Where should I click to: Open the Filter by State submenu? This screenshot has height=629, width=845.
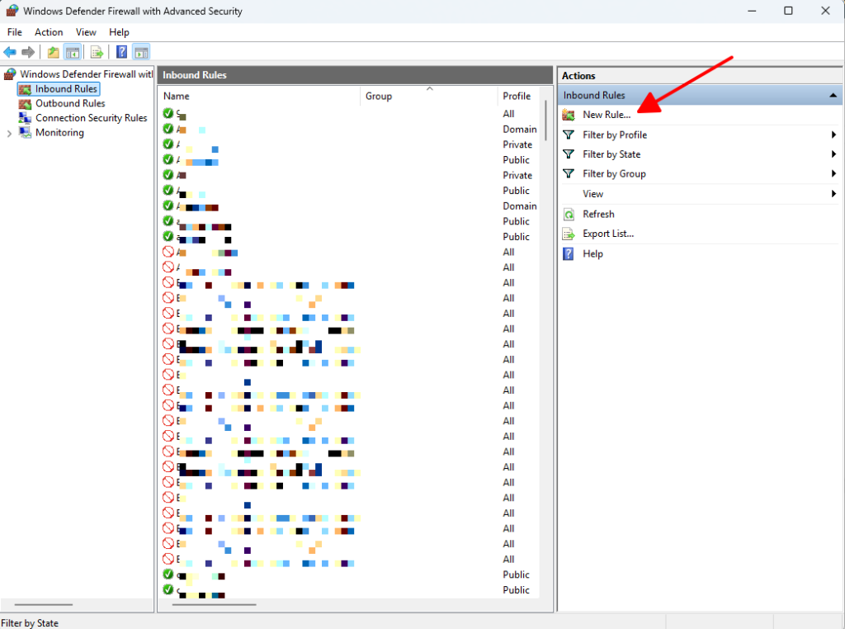pyautogui.click(x=699, y=154)
